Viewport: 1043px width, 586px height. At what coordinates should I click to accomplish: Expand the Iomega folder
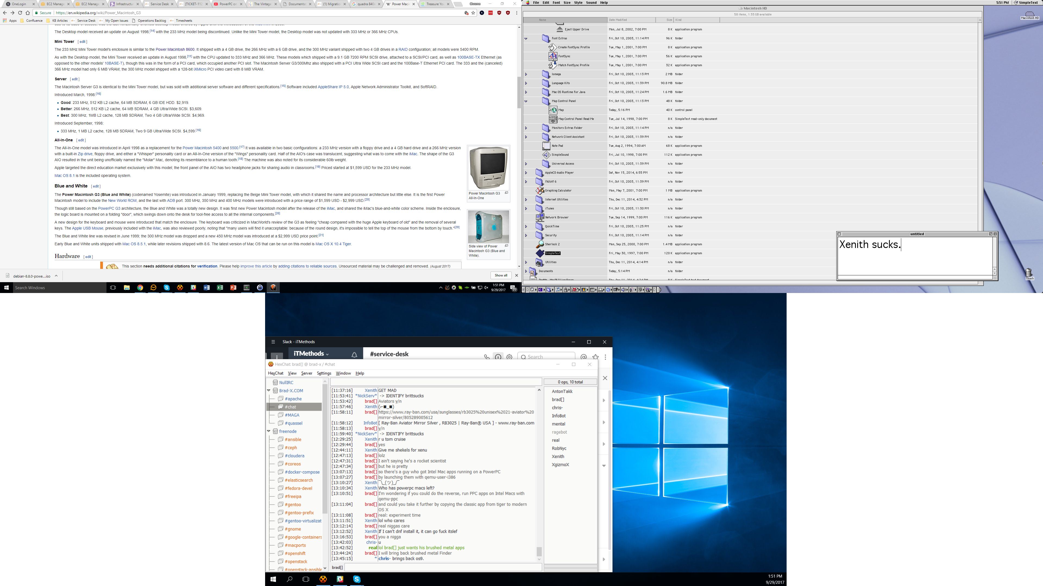coord(526,74)
